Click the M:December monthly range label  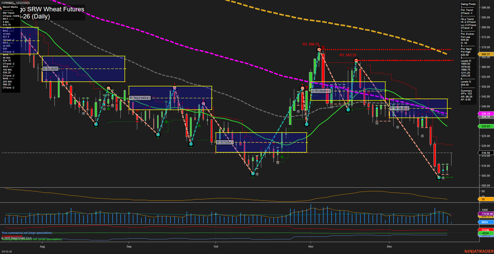coord(400,108)
